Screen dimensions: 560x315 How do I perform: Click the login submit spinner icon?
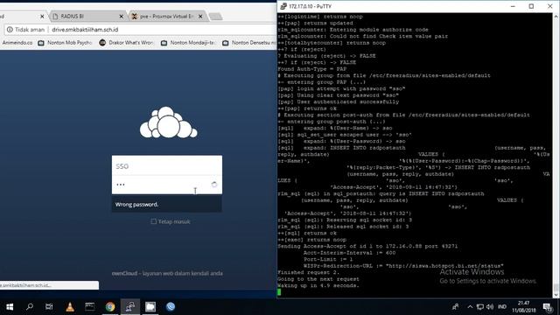[x=213, y=185]
